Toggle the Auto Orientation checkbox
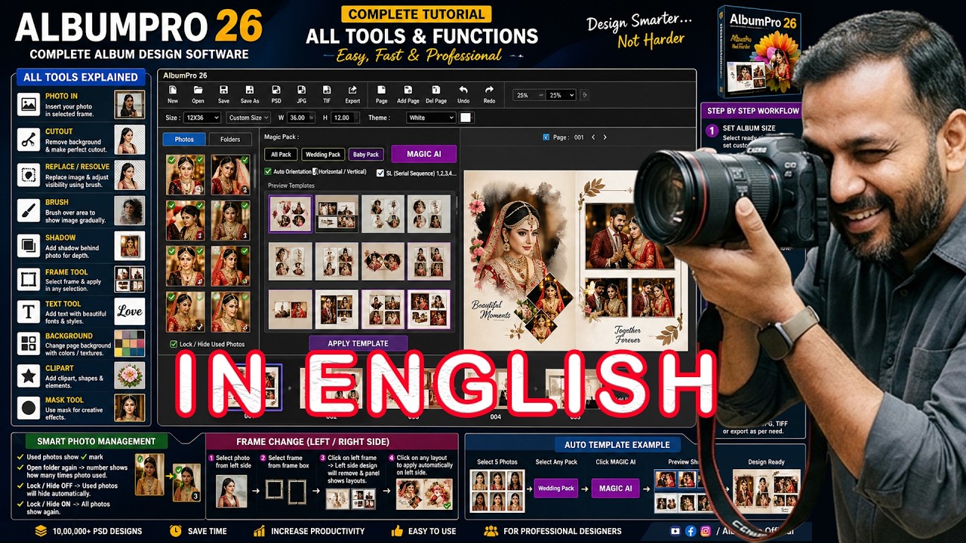 268,172
